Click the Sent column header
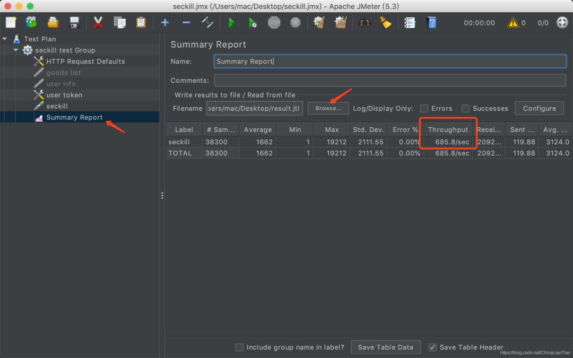Viewport: 573px width, 358px height. pyautogui.click(x=522, y=130)
